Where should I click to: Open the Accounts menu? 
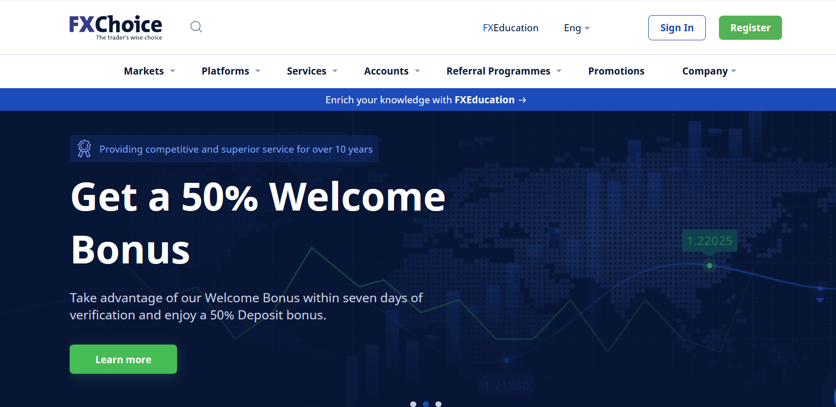tap(392, 71)
